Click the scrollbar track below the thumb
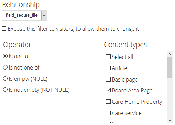The width and height of the screenshot is (175, 125). click(170, 98)
